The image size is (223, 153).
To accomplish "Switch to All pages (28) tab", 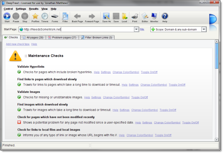I will [x=33, y=38].
